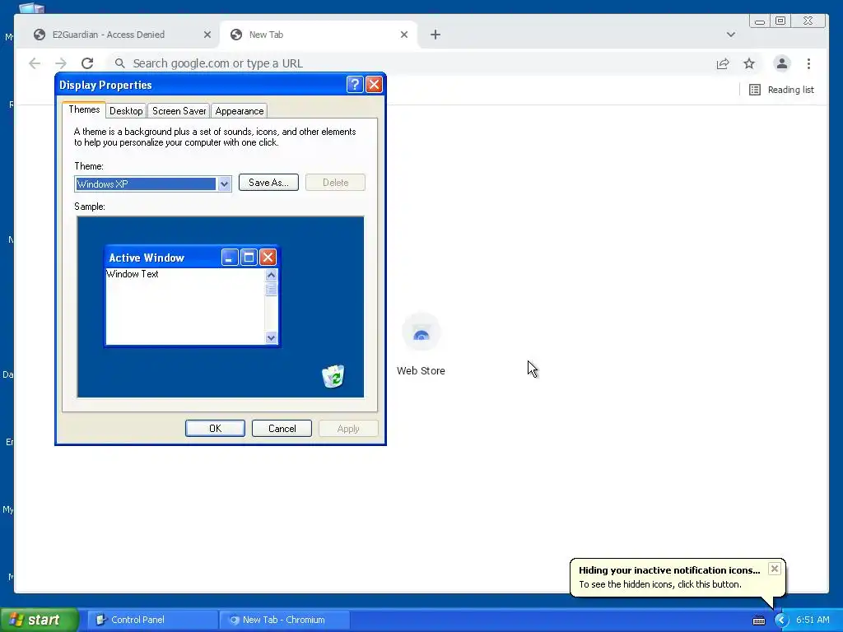Viewport: 843px width, 632px height.
Task: Reload the page with the refresh icon
Action: tap(87, 63)
